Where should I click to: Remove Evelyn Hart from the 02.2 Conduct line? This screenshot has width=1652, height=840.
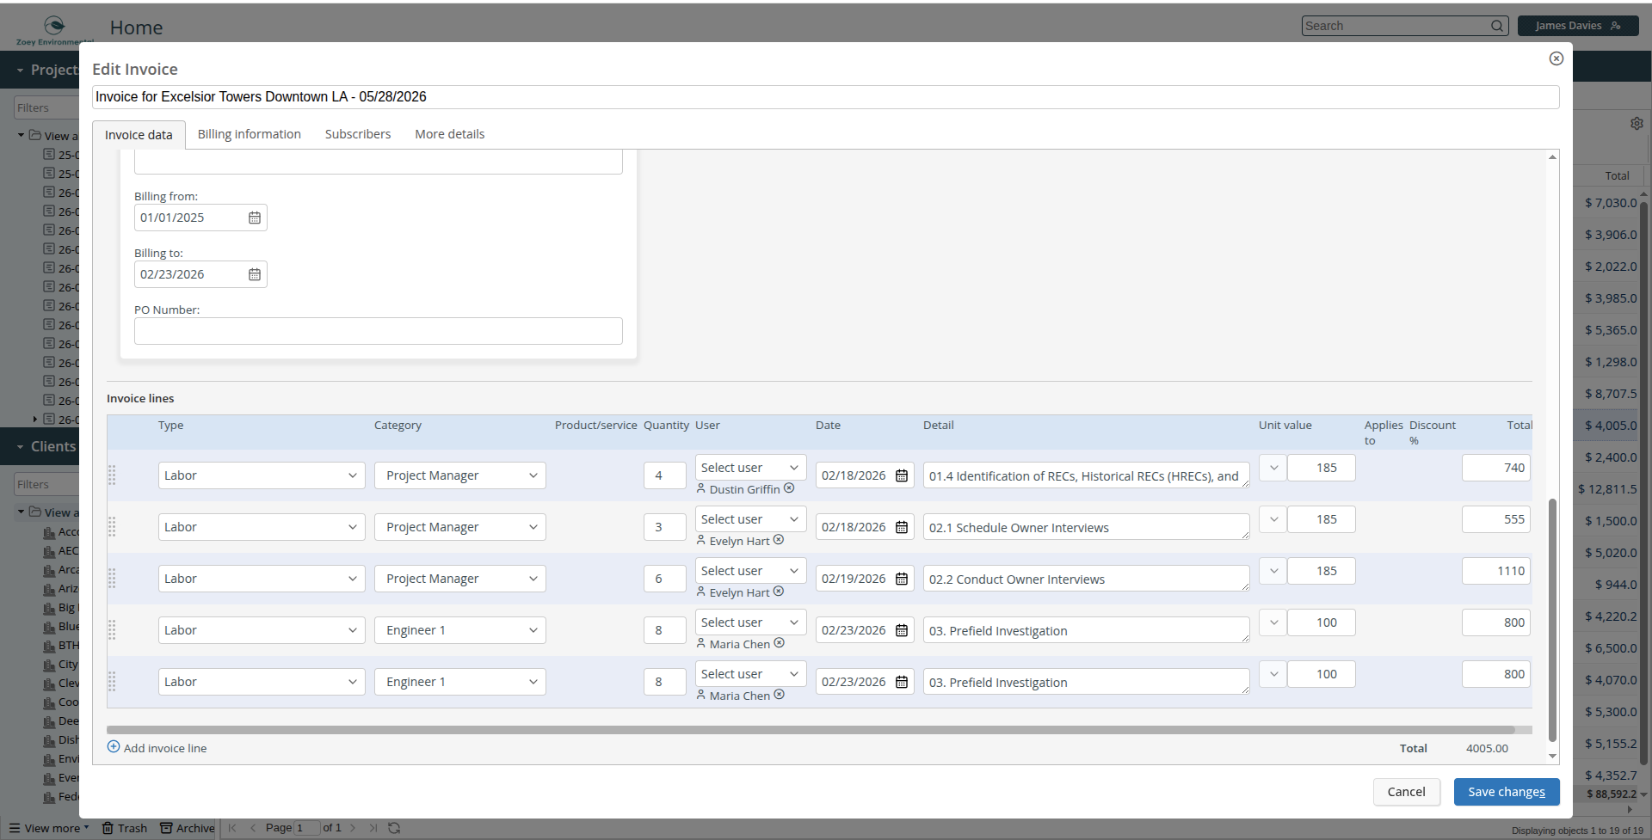779,592
